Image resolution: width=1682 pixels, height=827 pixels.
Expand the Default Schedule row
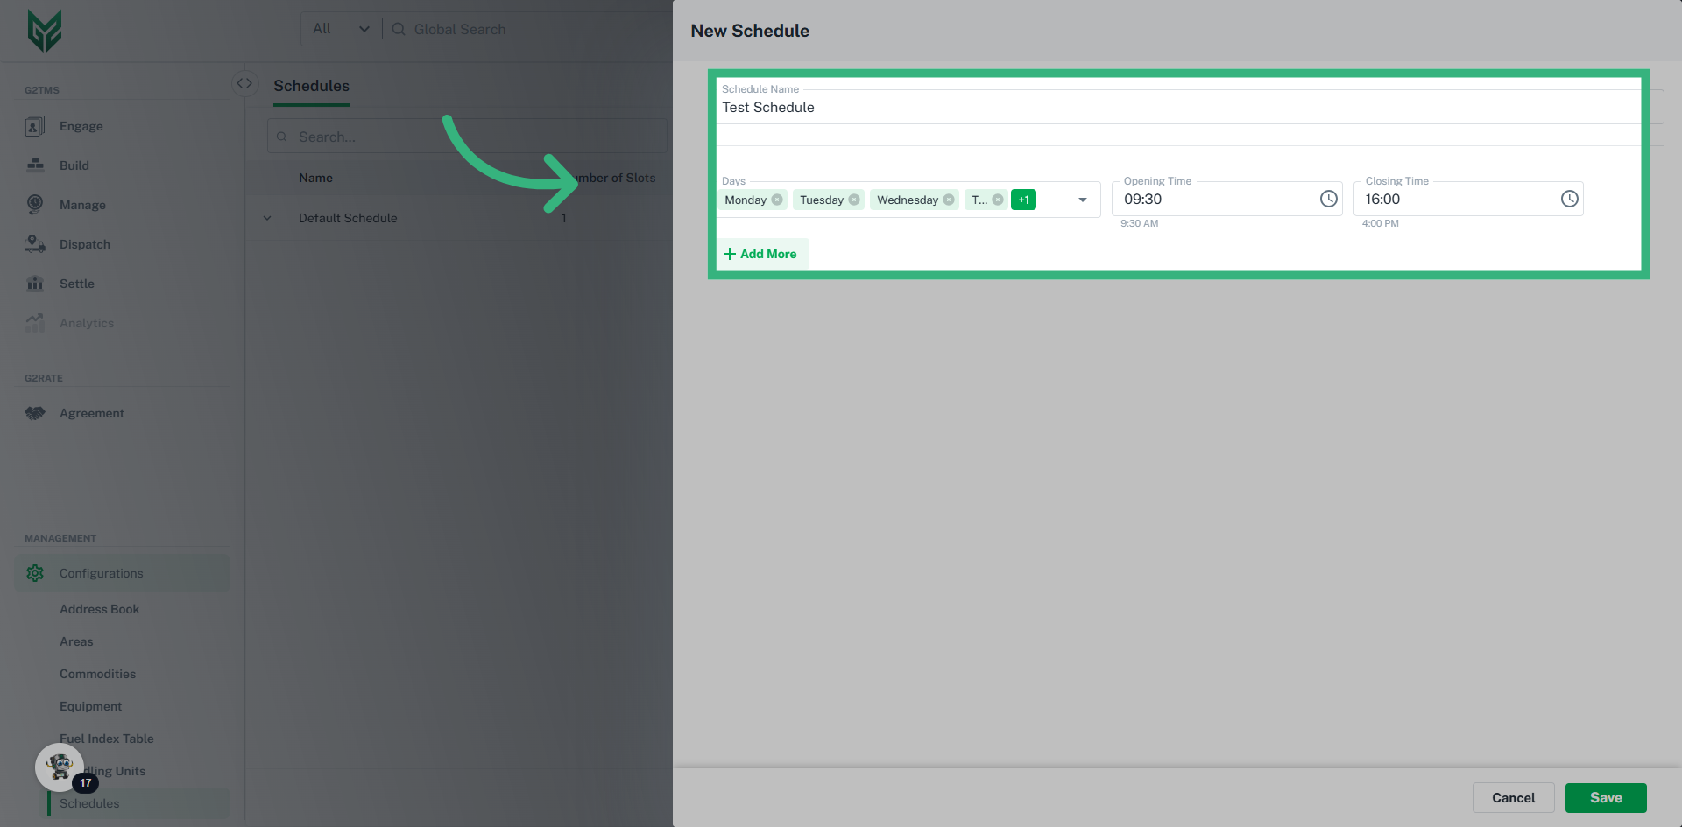coord(267,218)
